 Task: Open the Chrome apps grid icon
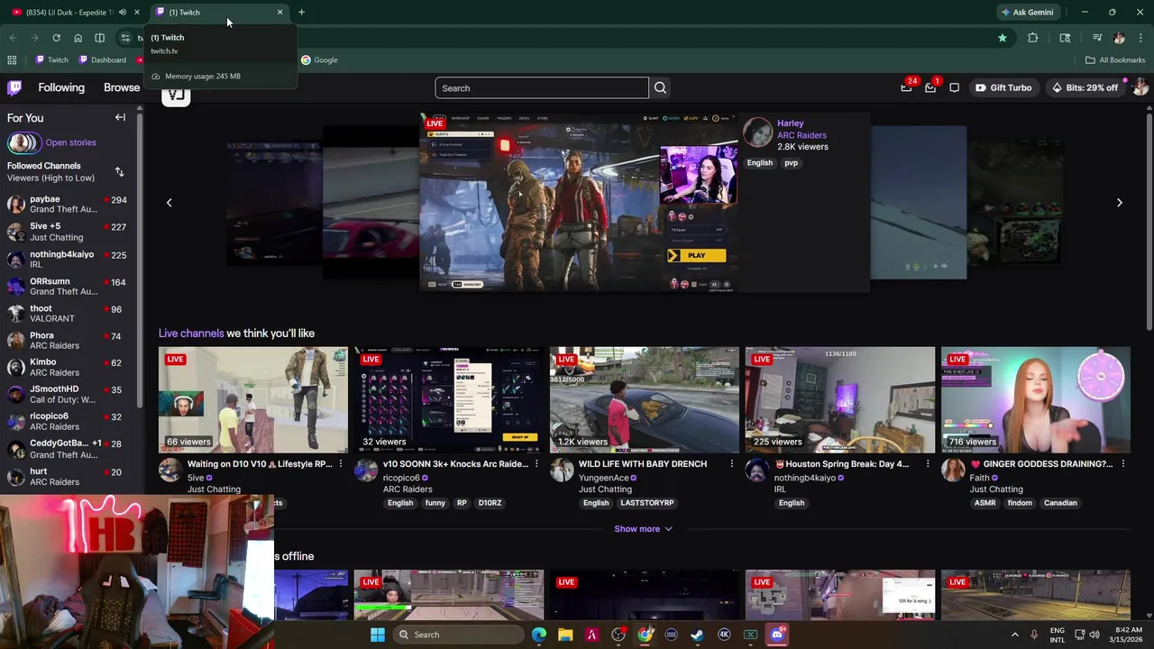click(12, 60)
